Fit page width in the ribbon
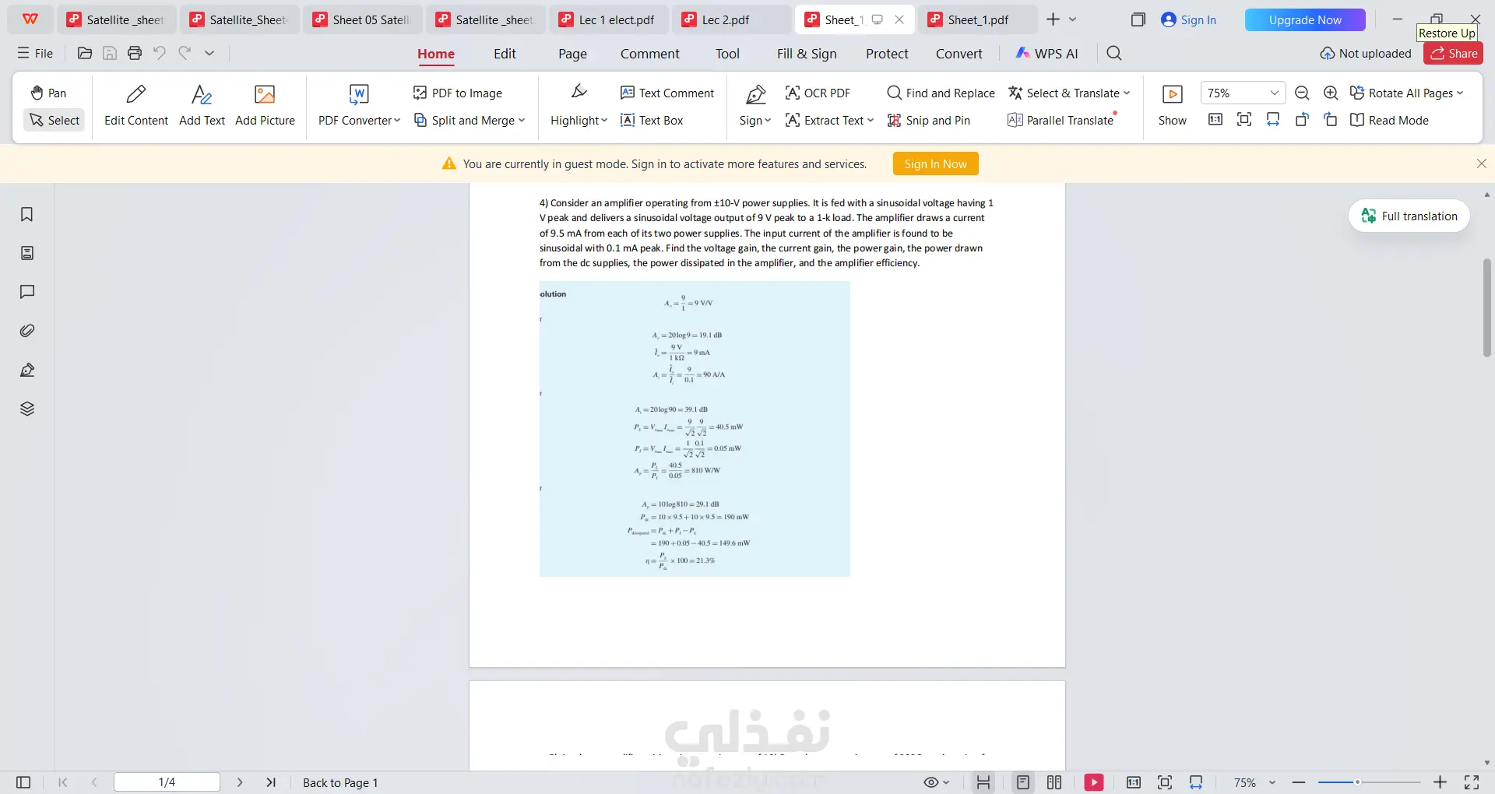The image size is (1495, 794). click(x=1273, y=119)
